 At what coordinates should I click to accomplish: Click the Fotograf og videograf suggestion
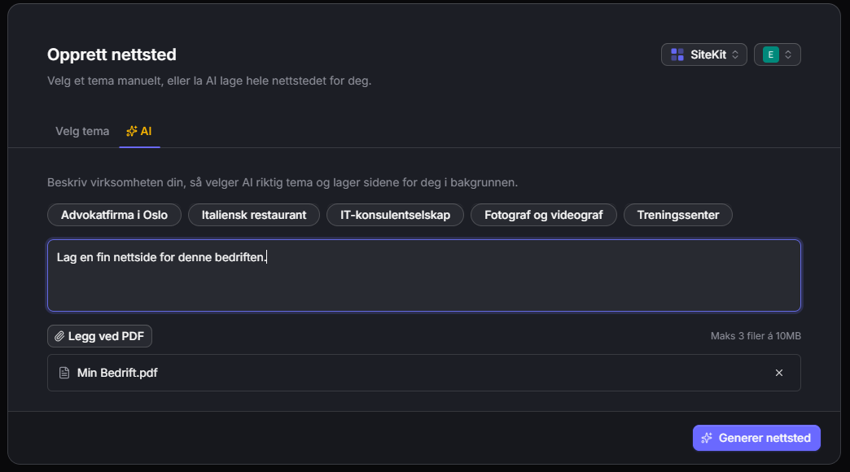tap(543, 215)
